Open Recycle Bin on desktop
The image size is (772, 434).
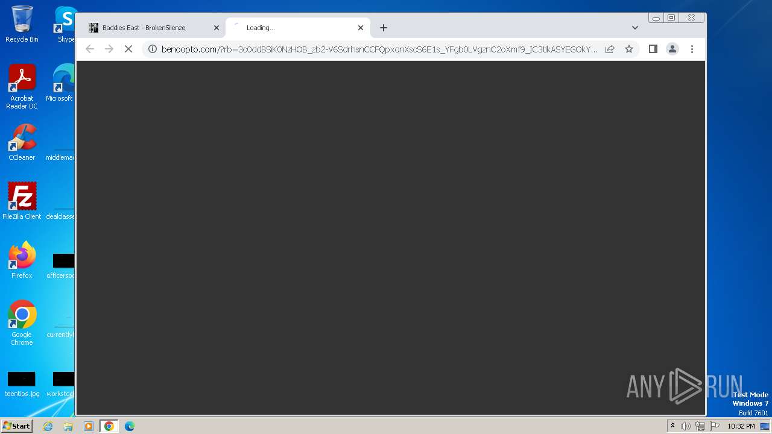[x=22, y=24]
